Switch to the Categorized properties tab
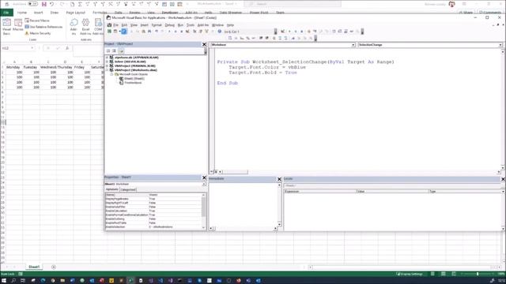The height and width of the screenshot is (284, 506). pyautogui.click(x=128, y=189)
